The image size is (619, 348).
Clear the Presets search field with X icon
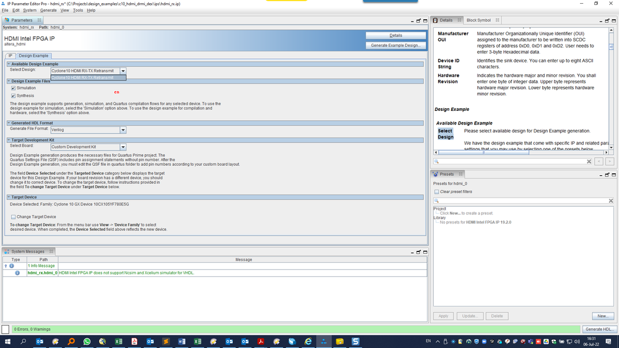click(611, 201)
